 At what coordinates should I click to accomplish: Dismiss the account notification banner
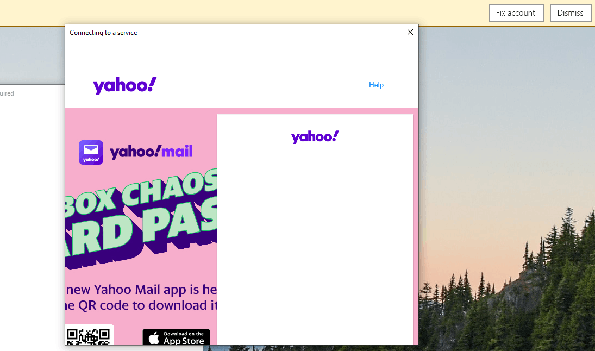coord(571,13)
